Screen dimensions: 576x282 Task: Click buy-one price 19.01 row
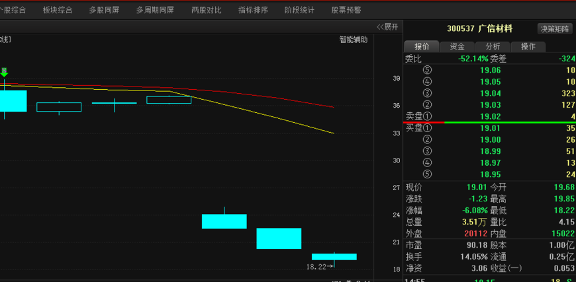click(490, 127)
